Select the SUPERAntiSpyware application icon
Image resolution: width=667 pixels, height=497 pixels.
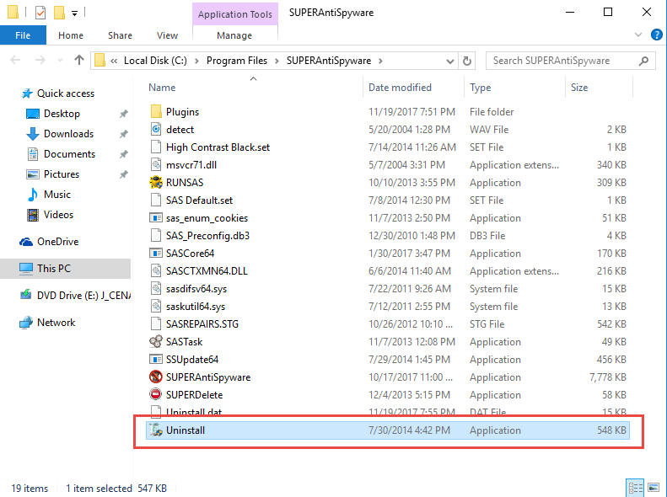(156, 377)
